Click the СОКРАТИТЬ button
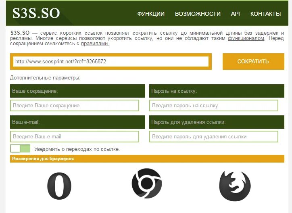The width and height of the screenshot is (292, 213). coord(253,61)
